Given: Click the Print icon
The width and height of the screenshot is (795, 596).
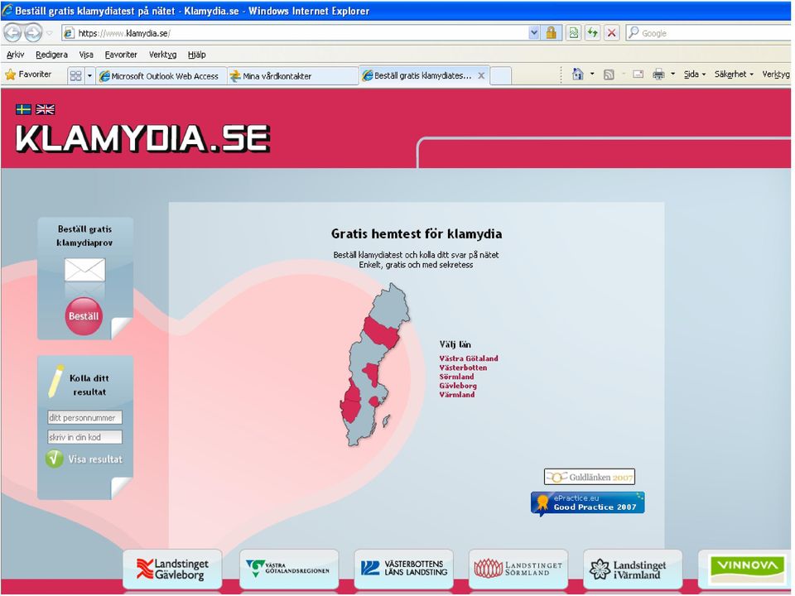Looking at the screenshot, I should pyautogui.click(x=658, y=74).
